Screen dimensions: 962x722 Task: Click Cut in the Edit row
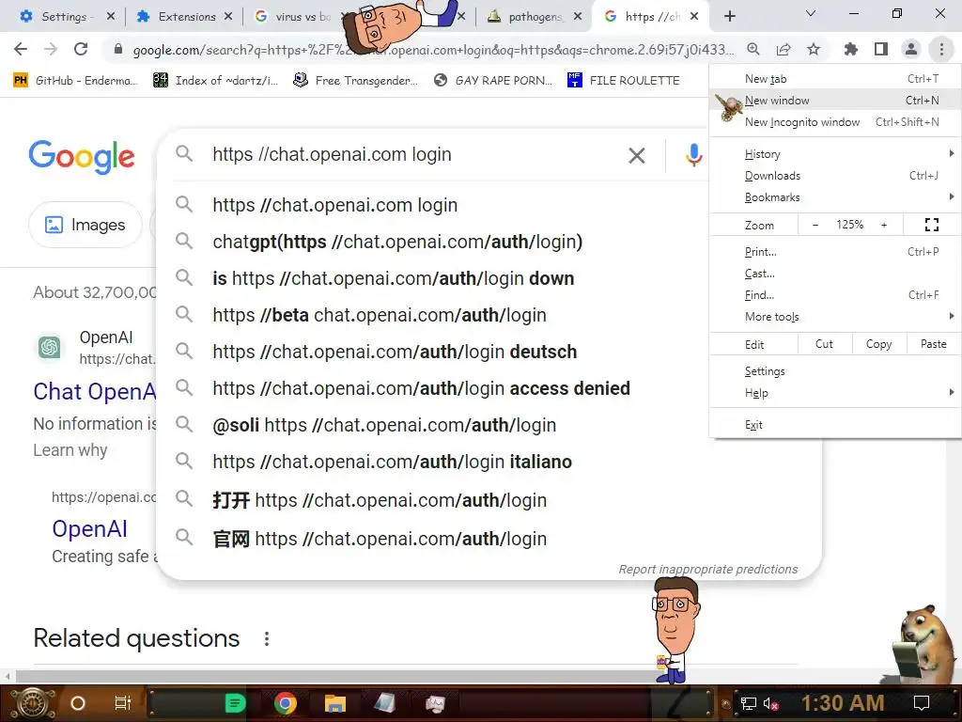[825, 344]
